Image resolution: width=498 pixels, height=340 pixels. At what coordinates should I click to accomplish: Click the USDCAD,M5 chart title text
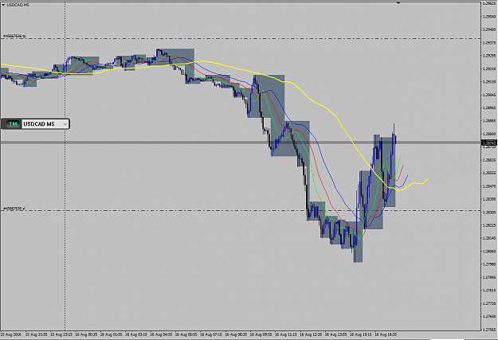[18, 5]
